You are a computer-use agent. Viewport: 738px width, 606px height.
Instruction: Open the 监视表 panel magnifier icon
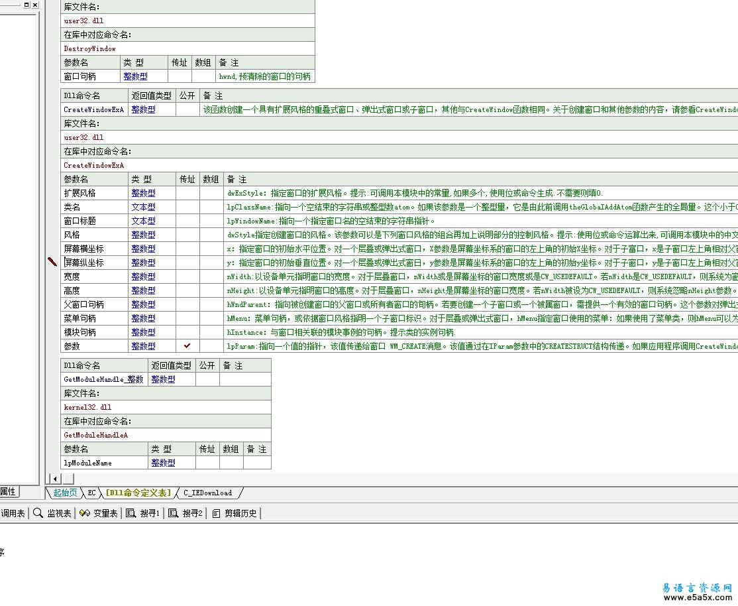click(38, 513)
